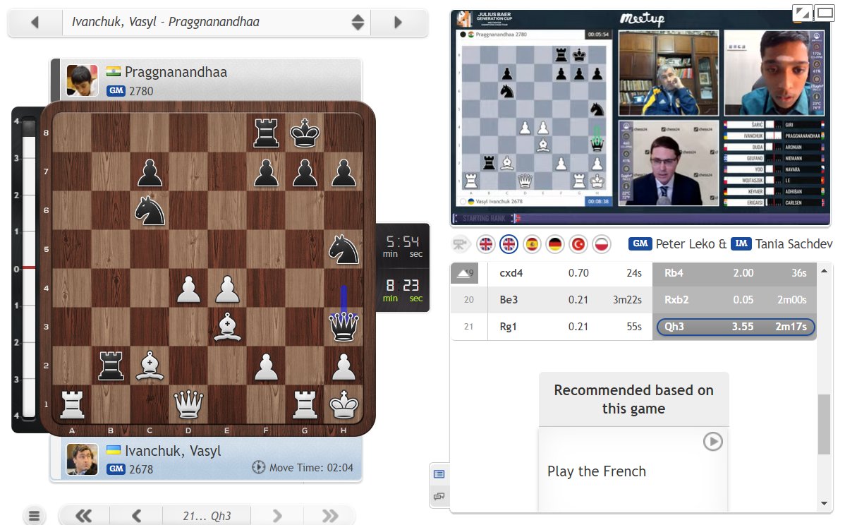Select the black king on g8
Screen dimensions: 845x525
[305, 133]
